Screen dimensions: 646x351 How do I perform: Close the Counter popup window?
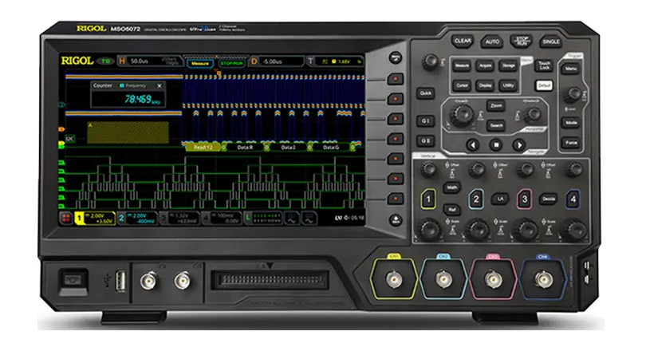click(x=160, y=85)
